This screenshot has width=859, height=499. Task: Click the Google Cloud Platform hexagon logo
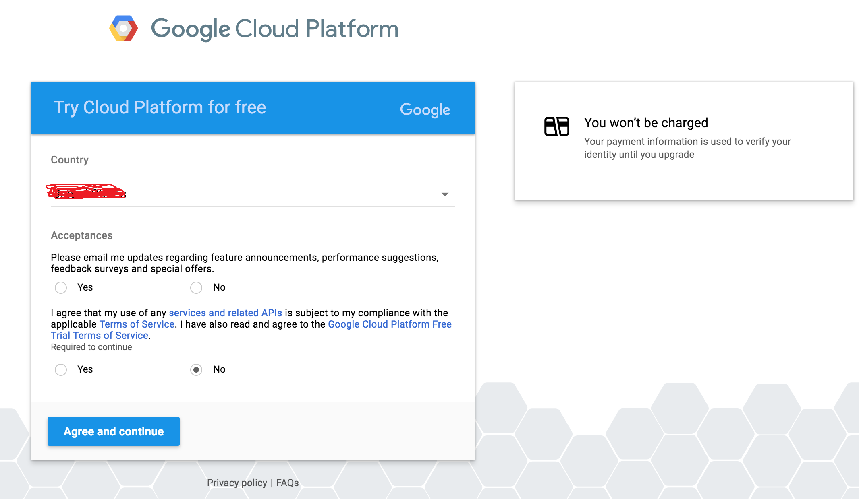pos(124,29)
